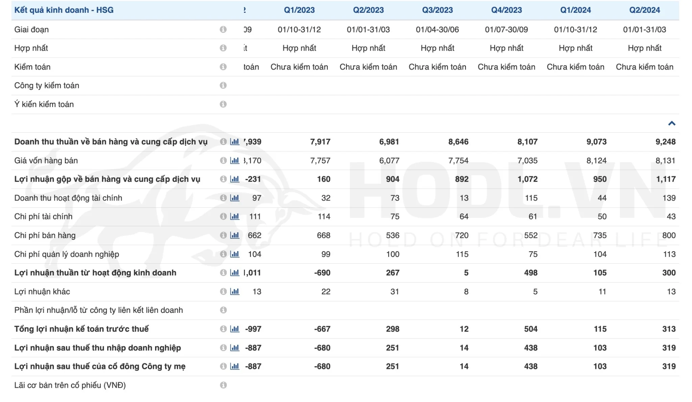The height and width of the screenshot is (402, 692).
Task: Open chart icon for Giá vốn hàng bán
Action: tap(234, 161)
